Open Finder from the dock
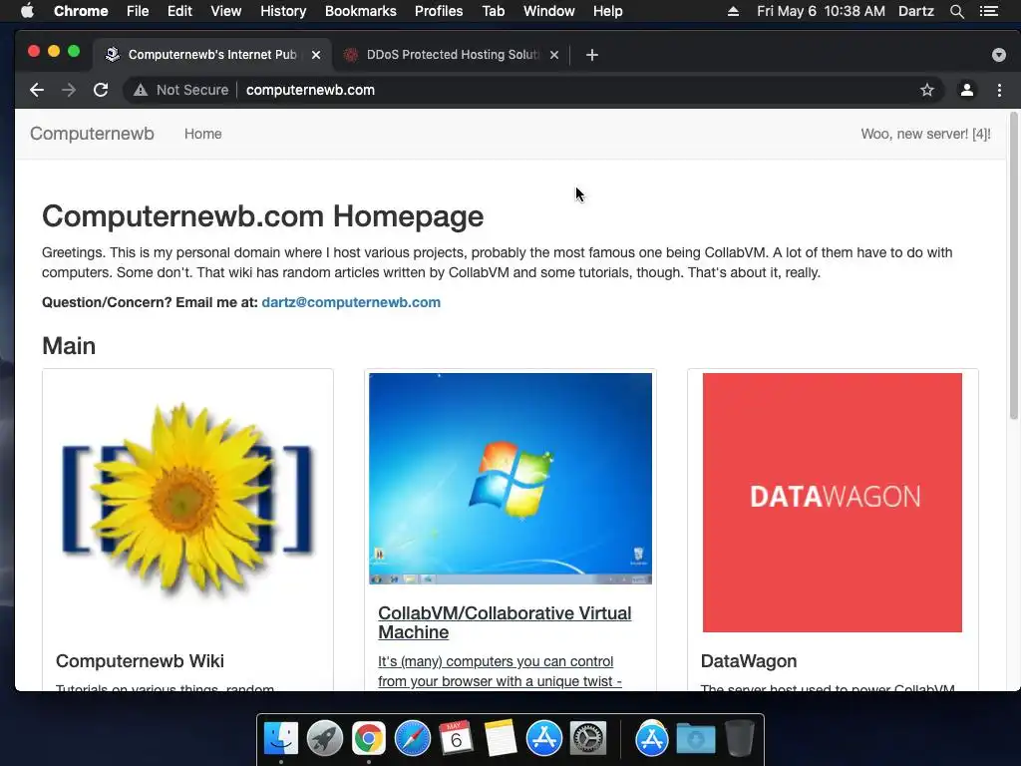The image size is (1021, 766). pyautogui.click(x=280, y=739)
